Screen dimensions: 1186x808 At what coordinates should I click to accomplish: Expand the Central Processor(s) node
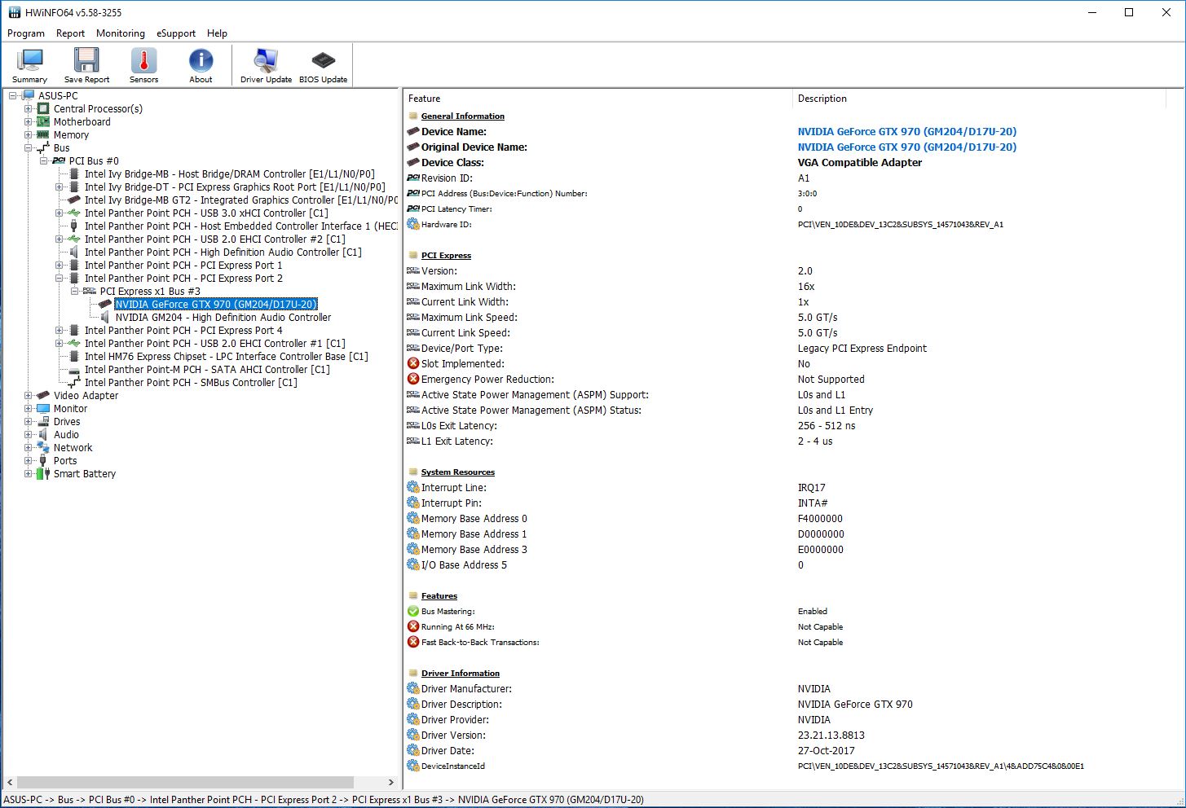point(28,108)
